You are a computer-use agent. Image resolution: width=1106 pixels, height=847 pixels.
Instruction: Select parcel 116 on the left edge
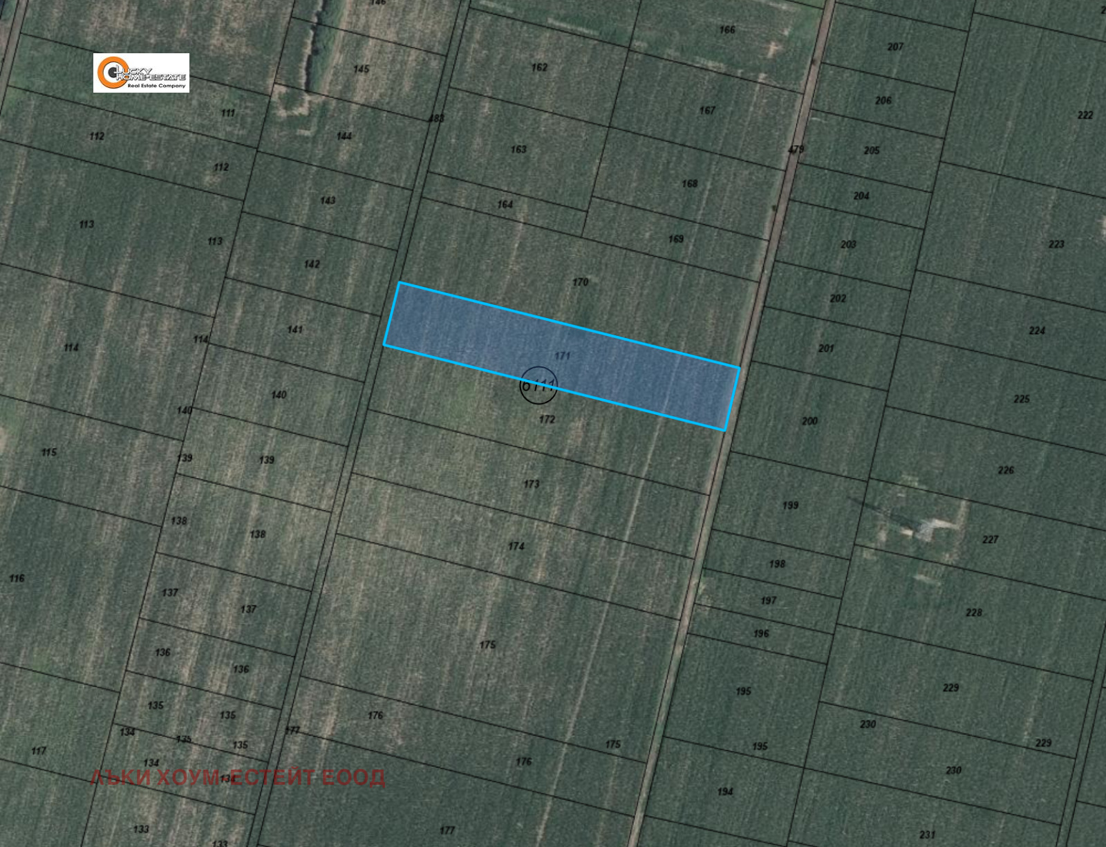click(17, 578)
